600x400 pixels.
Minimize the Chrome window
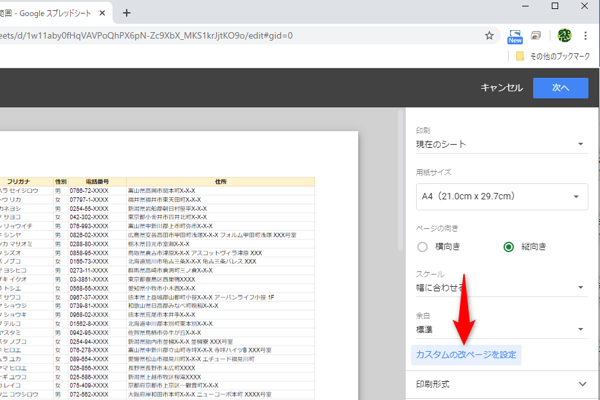tap(525, 6)
